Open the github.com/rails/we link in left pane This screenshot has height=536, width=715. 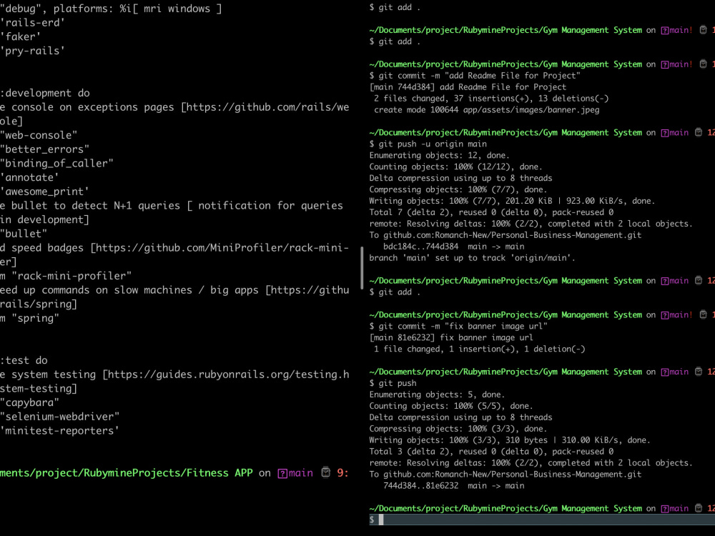coord(267,107)
